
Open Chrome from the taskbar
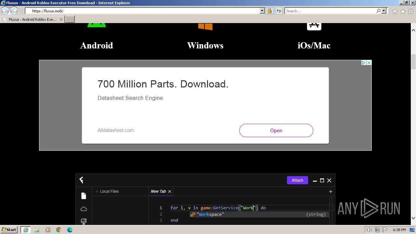[x=59, y=230]
